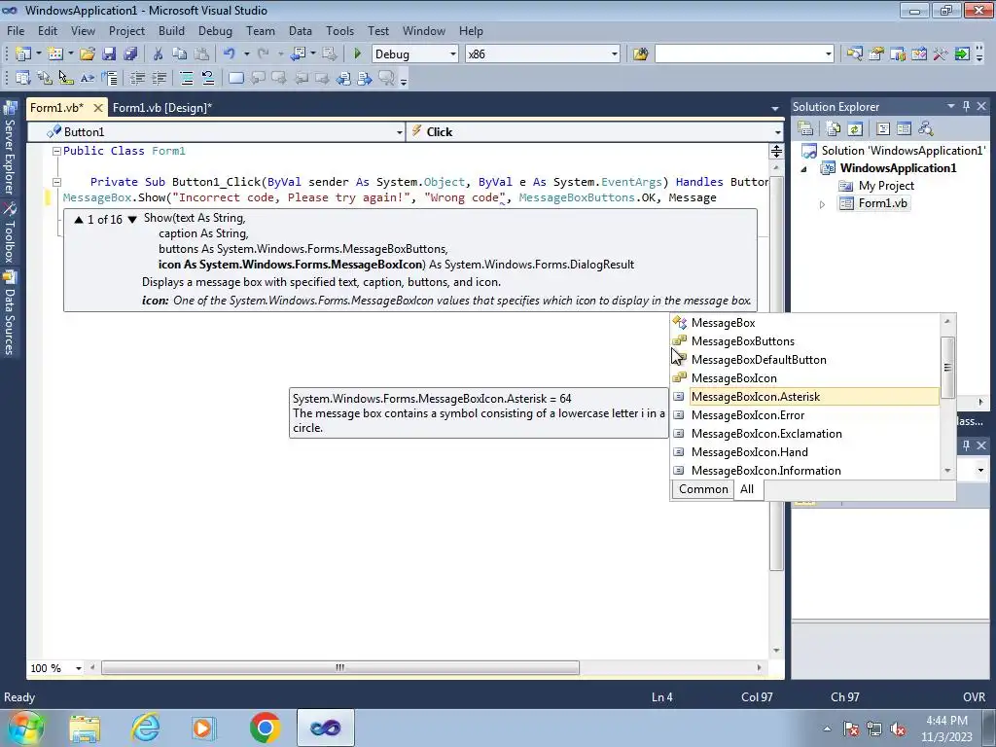This screenshot has width=996, height=747.
Task: Click View Designer icon in Solution Explorer
Action: (904, 129)
